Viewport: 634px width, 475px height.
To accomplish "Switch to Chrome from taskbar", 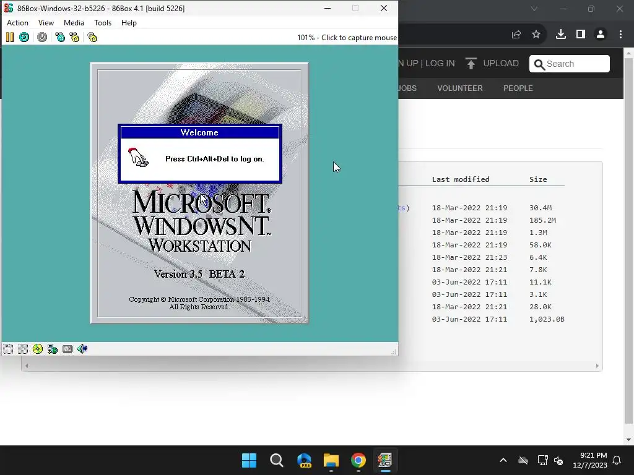I will (x=358, y=460).
